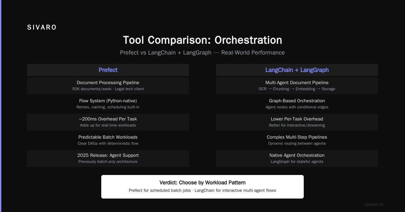Click 'Clear DAGs with deterministic flow' text
Screen dimensions: 405x212
(x=108, y=143)
